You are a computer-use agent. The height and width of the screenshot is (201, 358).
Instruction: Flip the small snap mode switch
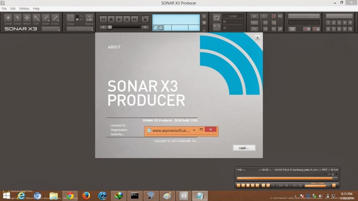click(x=78, y=18)
